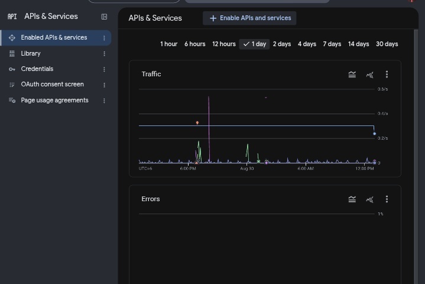Select the 14 days time range
Screen dimensions: 425x284
click(358, 44)
